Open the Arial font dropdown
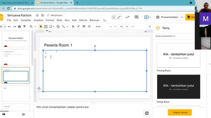 pos(103,27)
